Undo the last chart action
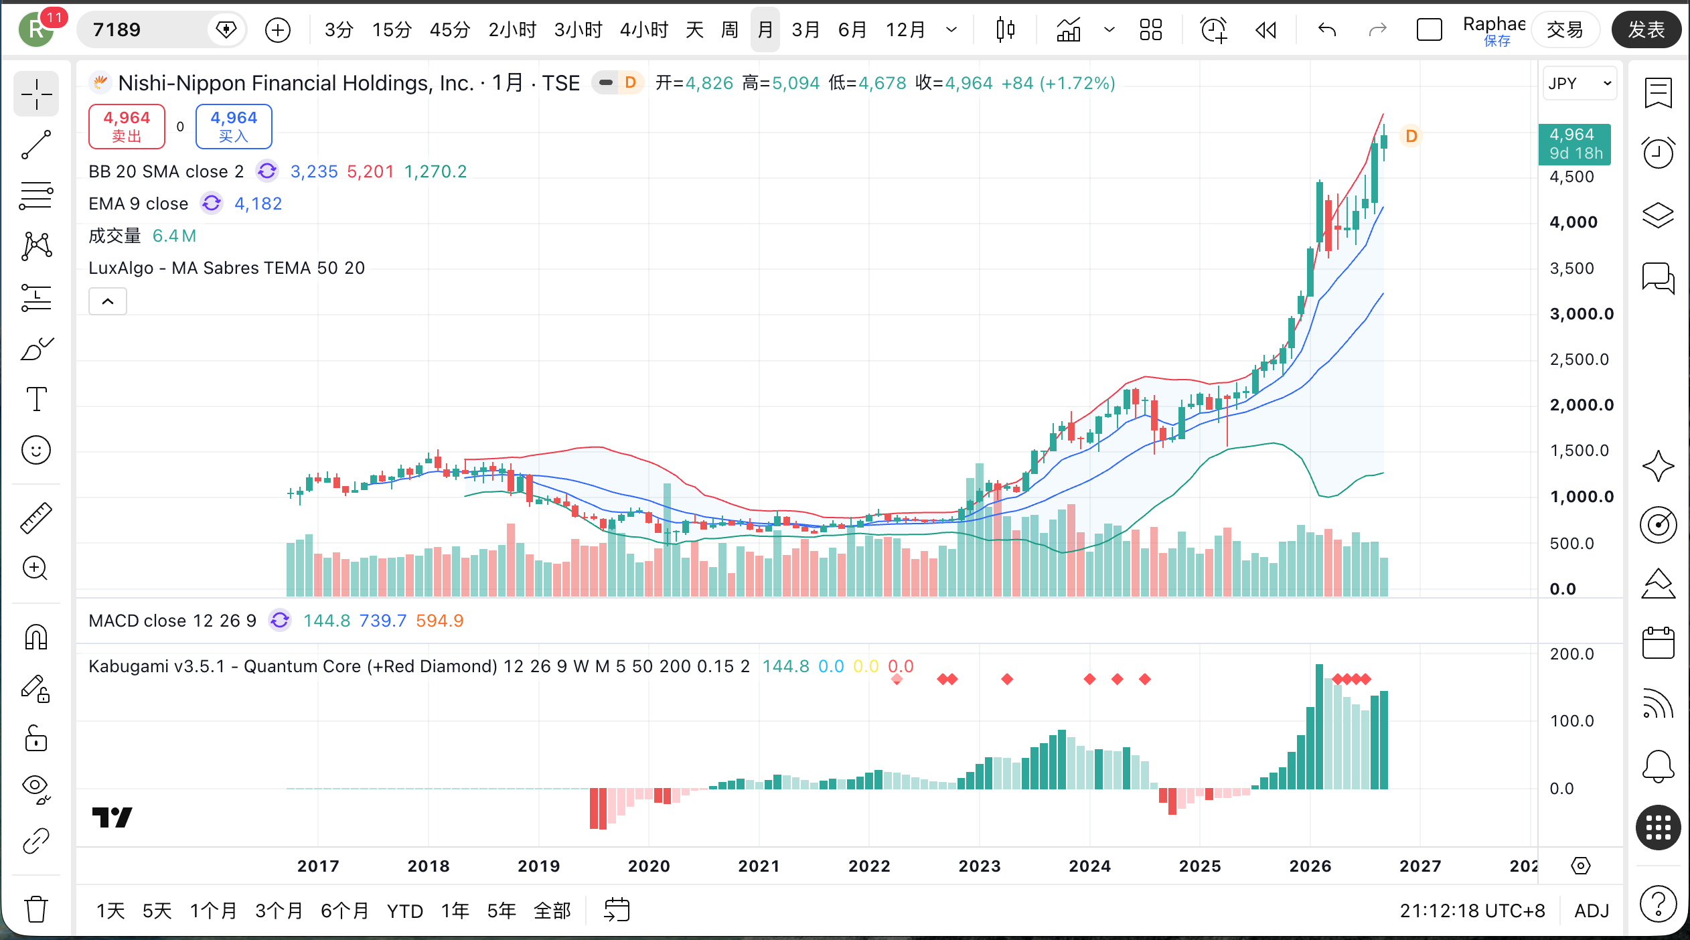The height and width of the screenshot is (940, 1690). click(1327, 29)
